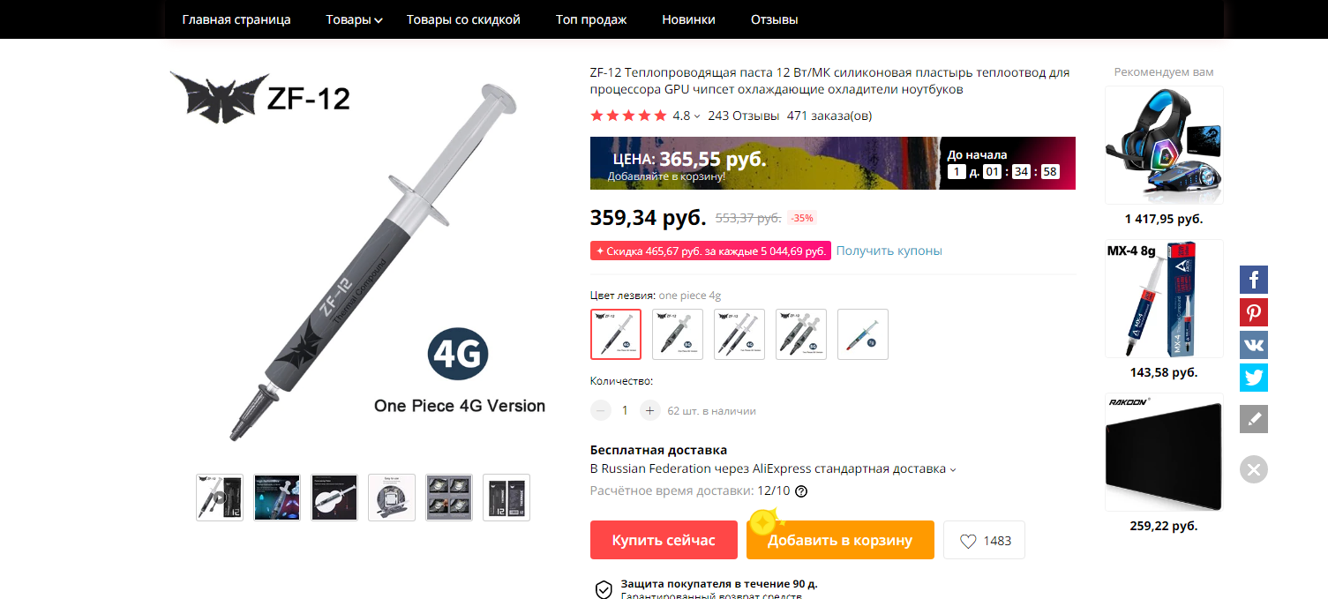This screenshot has height=599, width=1328.
Task: Go to Отзывы menu item
Action: pyautogui.click(x=775, y=19)
